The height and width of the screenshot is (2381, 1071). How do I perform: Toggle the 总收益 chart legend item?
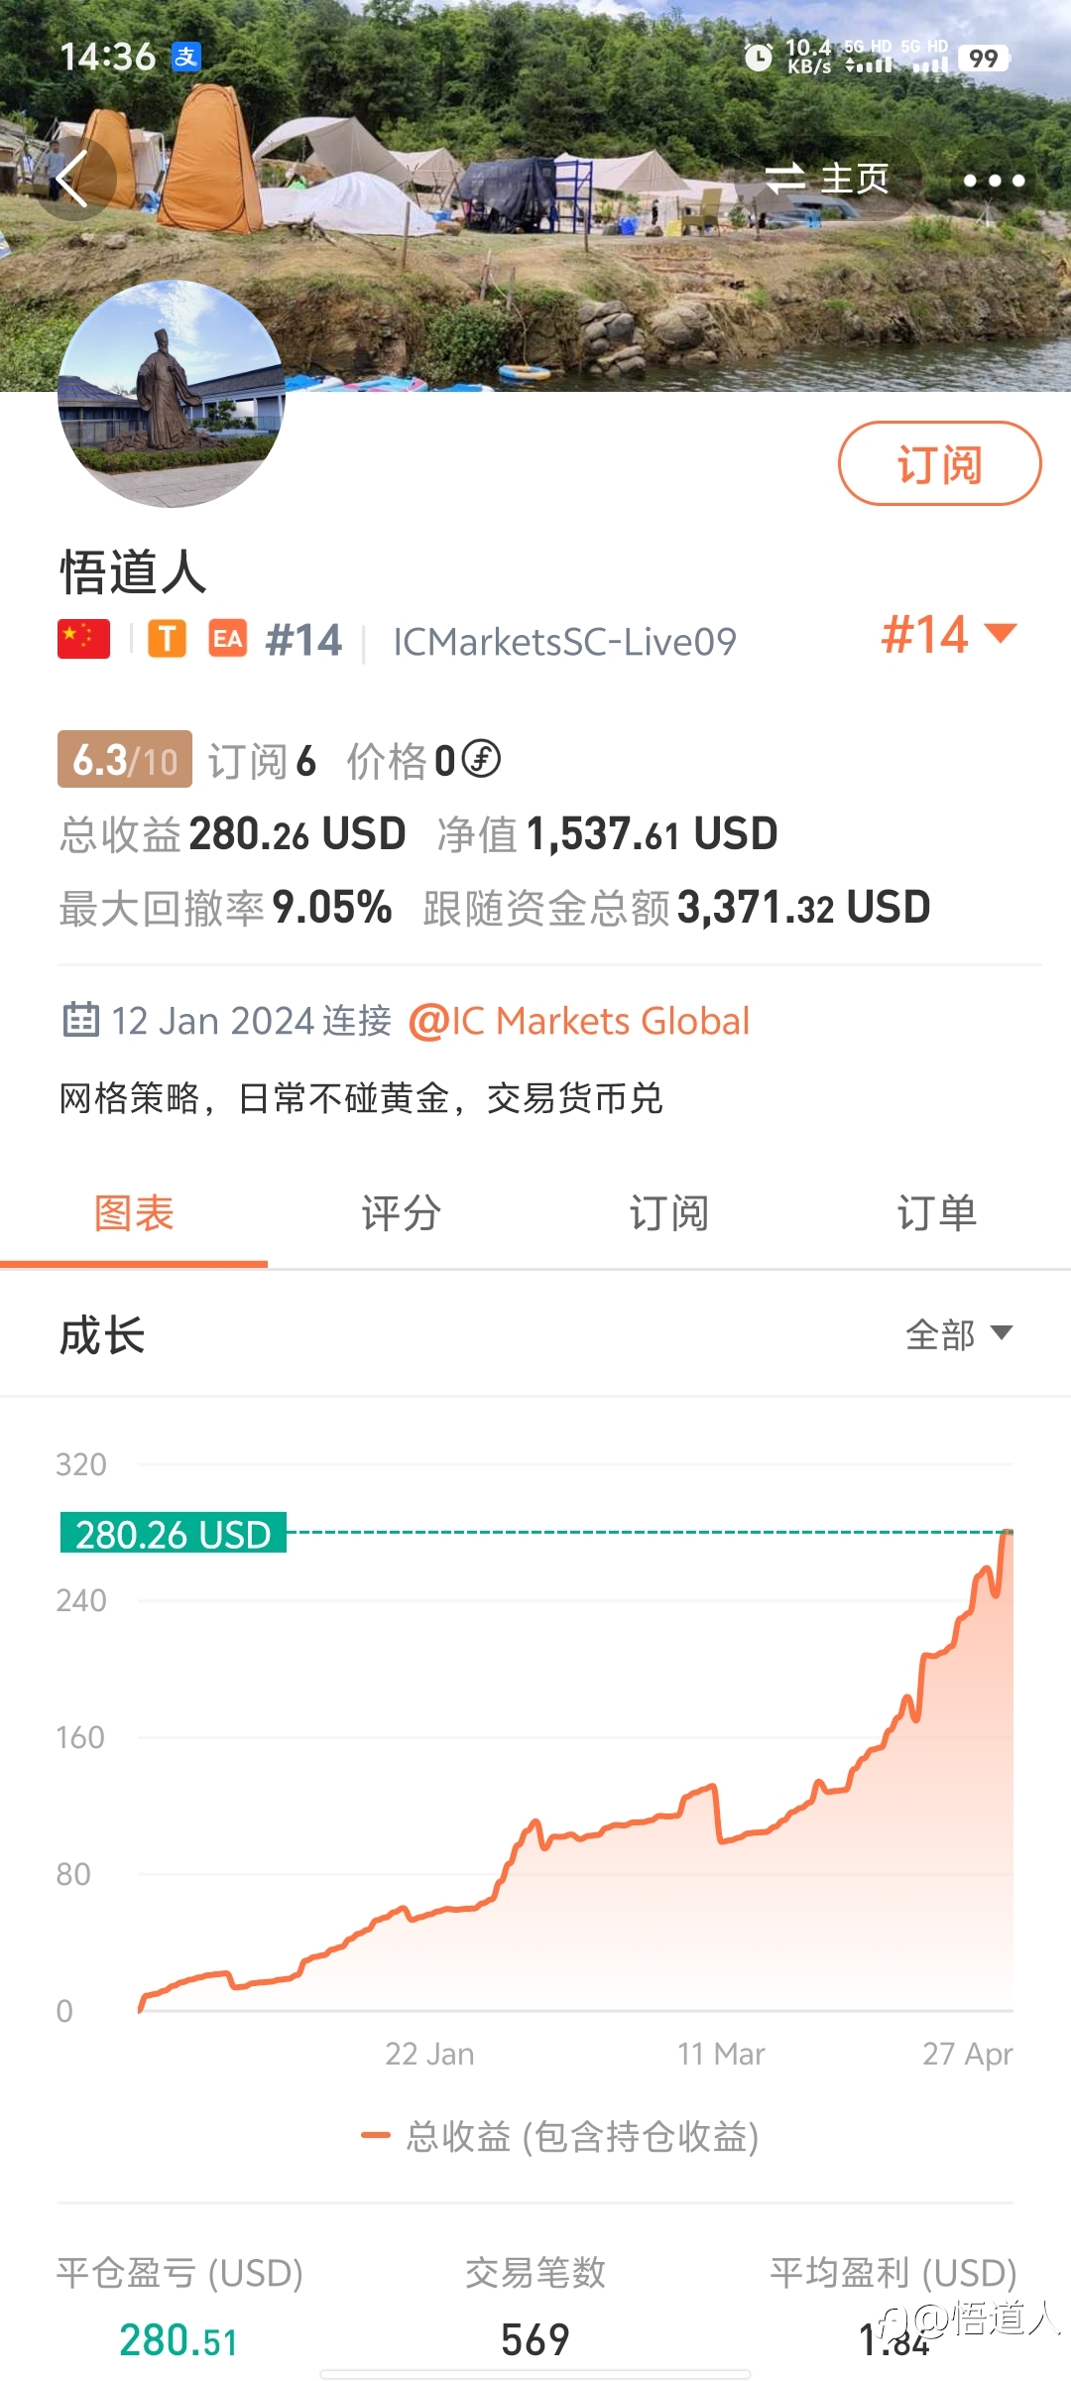[560, 2136]
